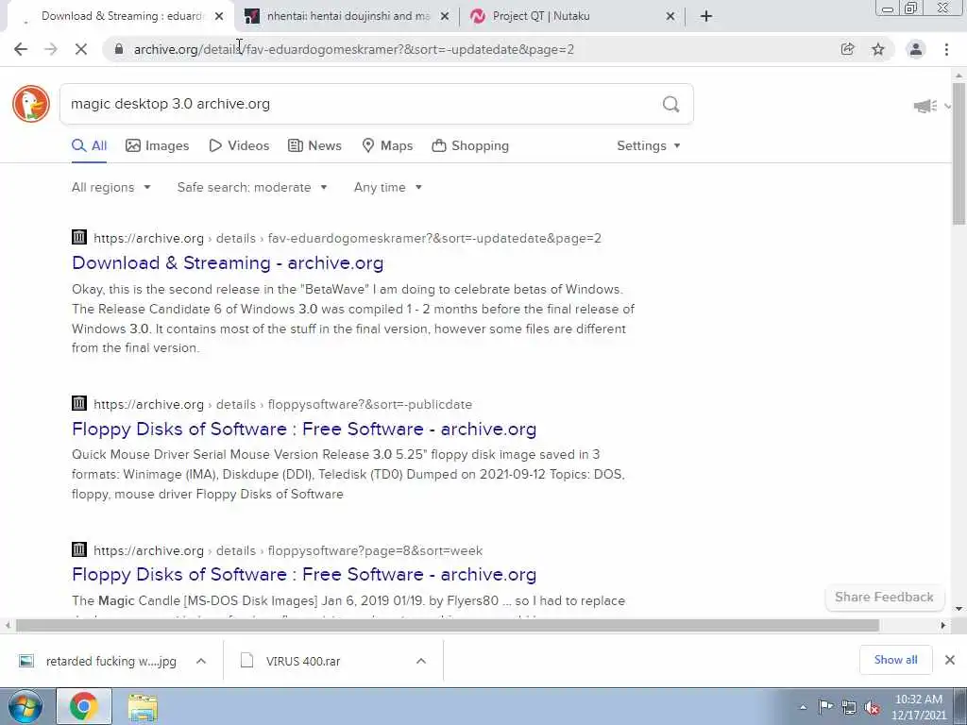
Task: Click the taskbar clock showing 10:32 AM
Action: click(919, 707)
